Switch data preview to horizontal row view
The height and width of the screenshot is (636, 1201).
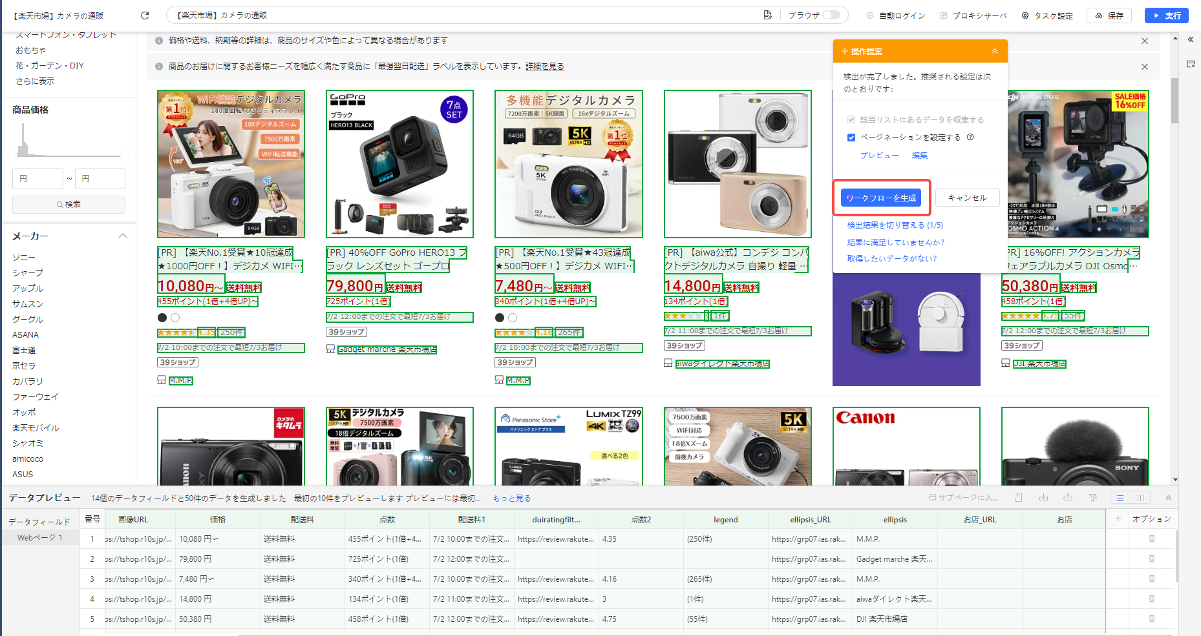pos(1120,498)
